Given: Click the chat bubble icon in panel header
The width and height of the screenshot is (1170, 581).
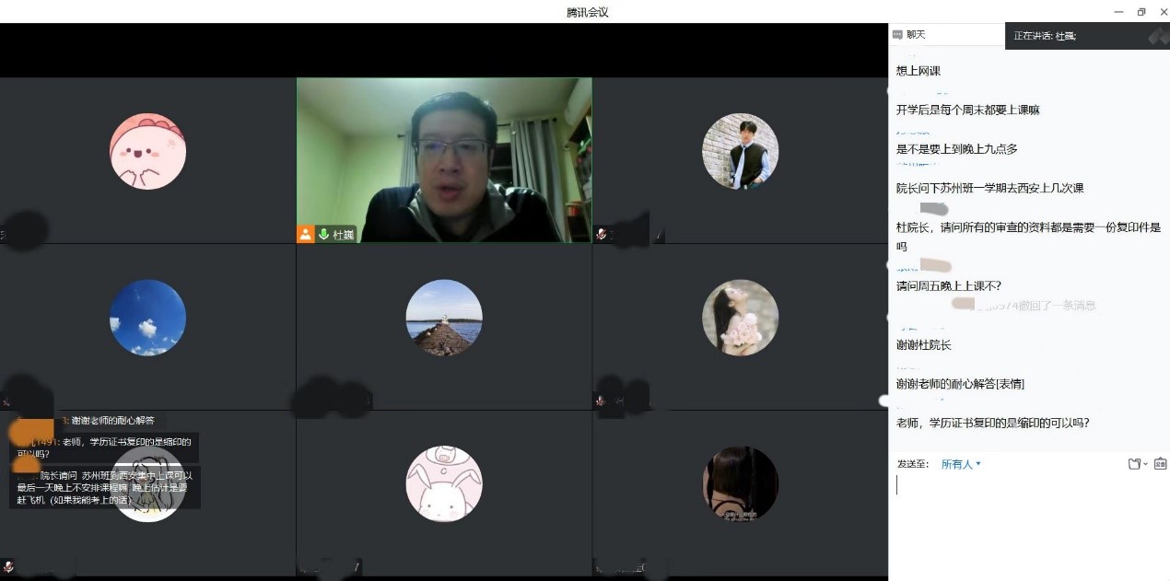Looking at the screenshot, I should (897, 35).
